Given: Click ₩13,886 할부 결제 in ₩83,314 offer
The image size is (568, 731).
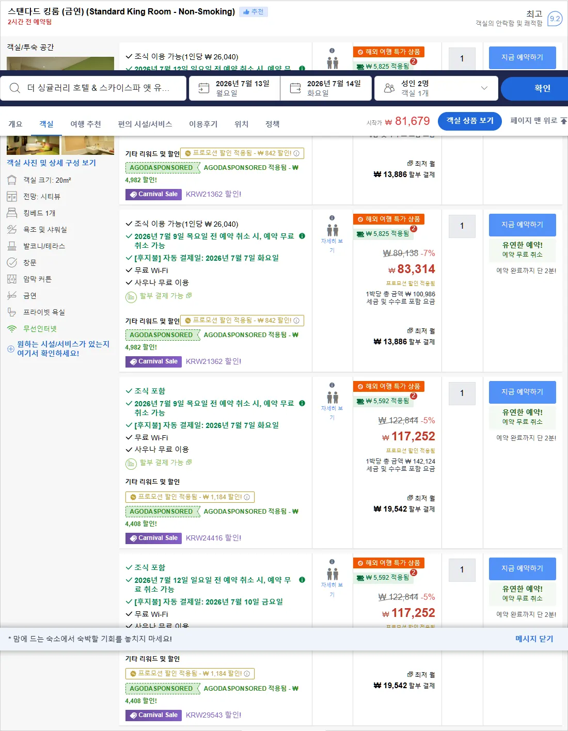Looking at the screenshot, I should (x=404, y=342).
